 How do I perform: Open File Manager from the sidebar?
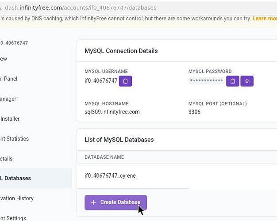point(8,99)
